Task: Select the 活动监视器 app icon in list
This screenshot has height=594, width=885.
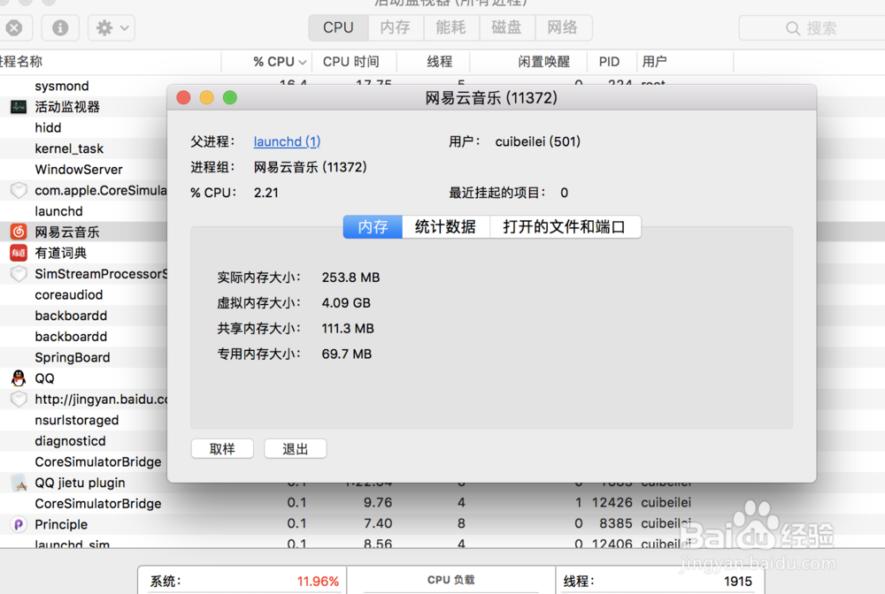Action: (19, 107)
